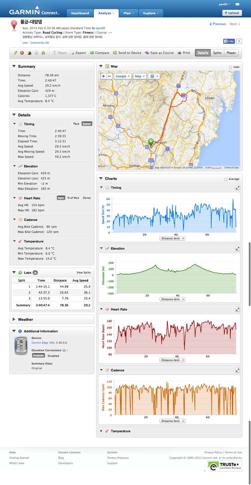Click the green start marker on map
Screen dimensions: 251x485
pyautogui.click(x=150, y=143)
